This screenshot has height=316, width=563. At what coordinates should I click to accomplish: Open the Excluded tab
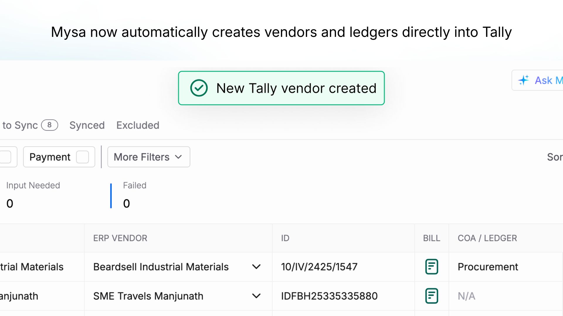pos(138,125)
